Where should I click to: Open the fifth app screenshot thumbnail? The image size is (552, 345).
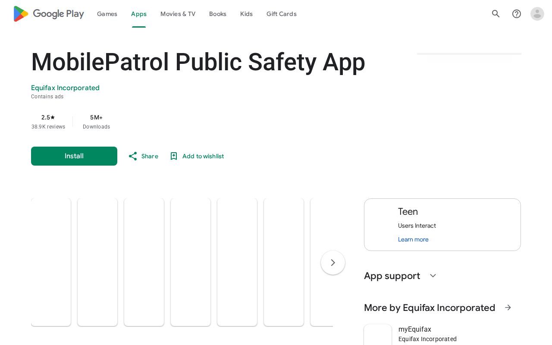pos(237,262)
